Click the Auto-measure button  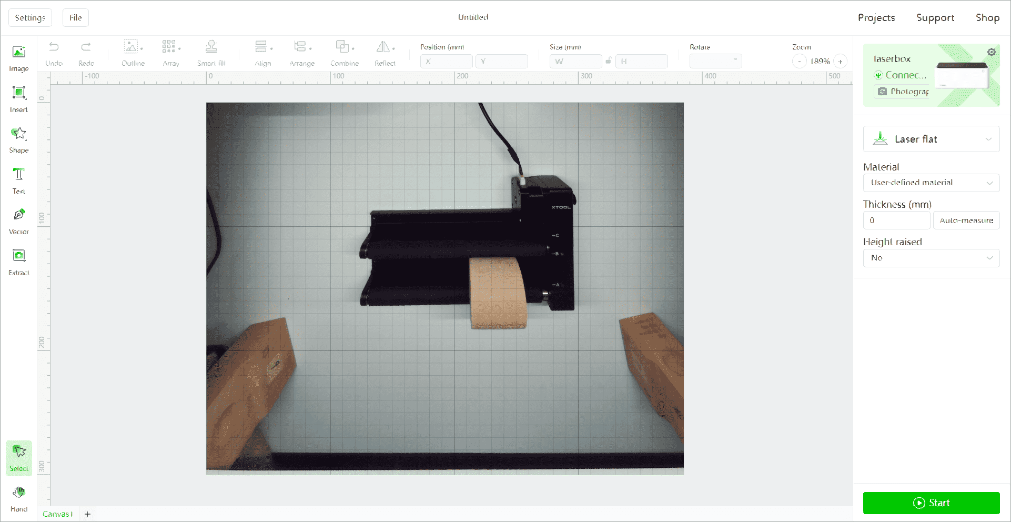point(966,220)
